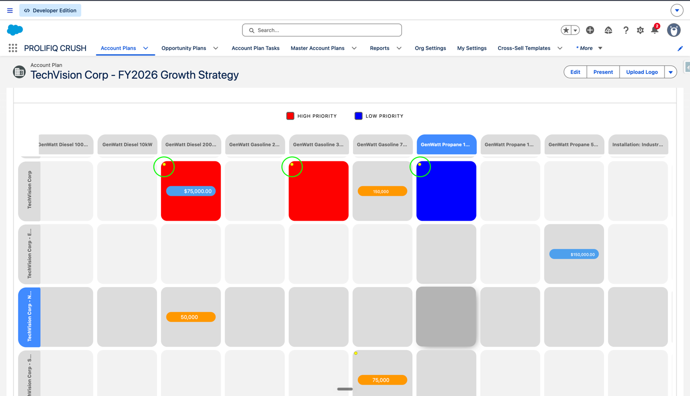Image resolution: width=690 pixels, height=396 pixels.
Task: Select the TechVision Corp - E... row header
Action: click(29, 254)
